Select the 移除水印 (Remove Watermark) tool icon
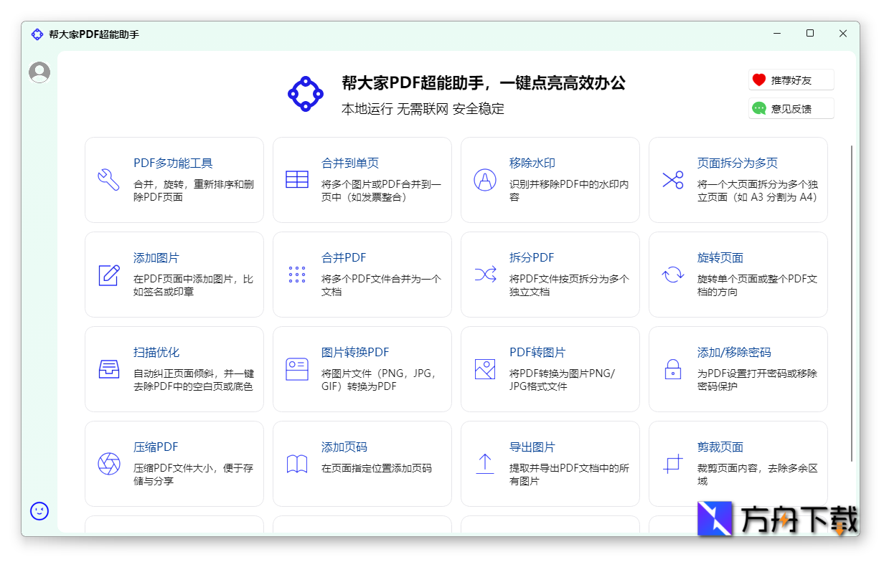Viewport: 884px width, 562px height. [485, 180]
